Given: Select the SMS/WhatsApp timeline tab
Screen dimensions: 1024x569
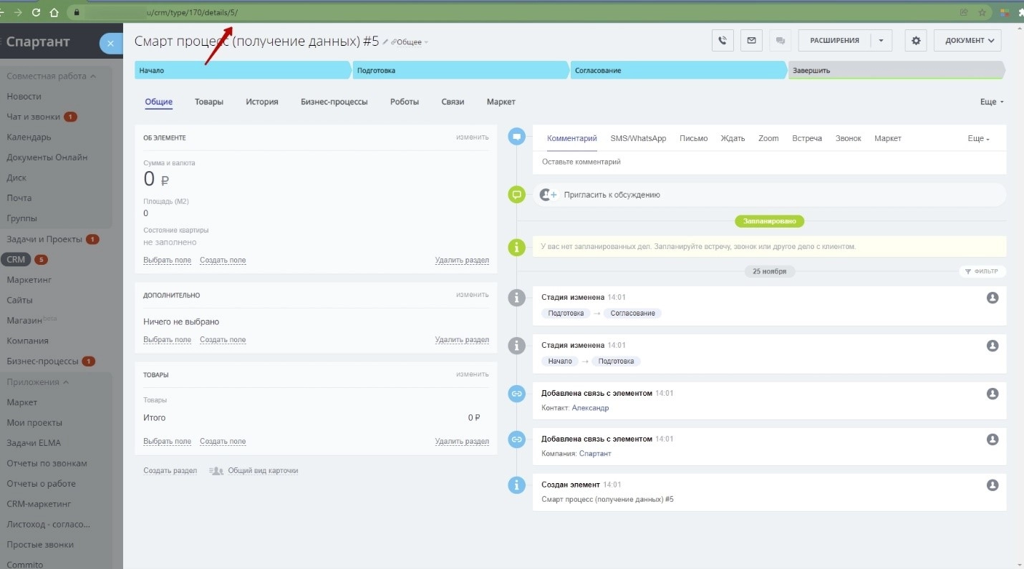Looking at the screenshot, I should pyautogui.click(x=638, y=138).
